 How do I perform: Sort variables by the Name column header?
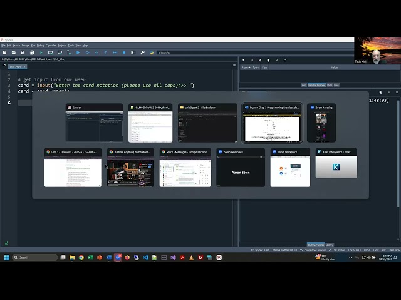click(x=246, y=67)
